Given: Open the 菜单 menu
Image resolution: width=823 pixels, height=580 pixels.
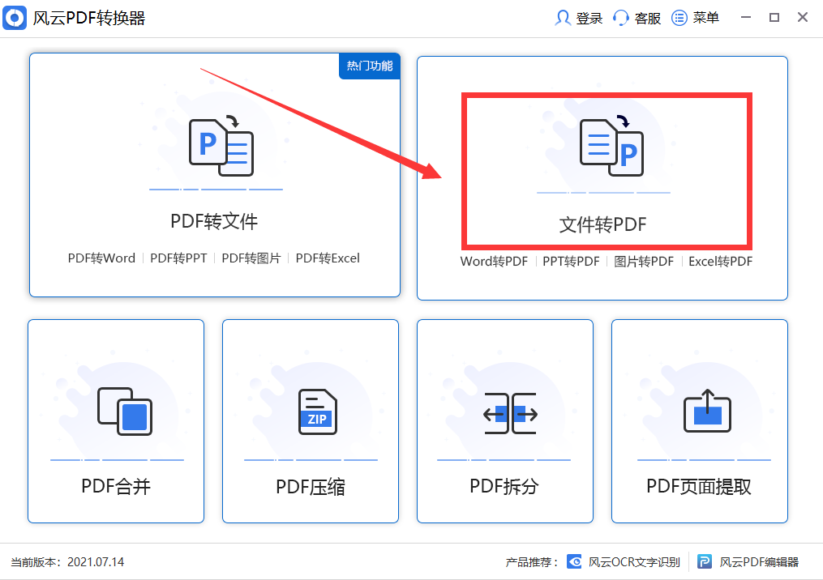Looking at the screenshot, I should [x=706, y=18].
